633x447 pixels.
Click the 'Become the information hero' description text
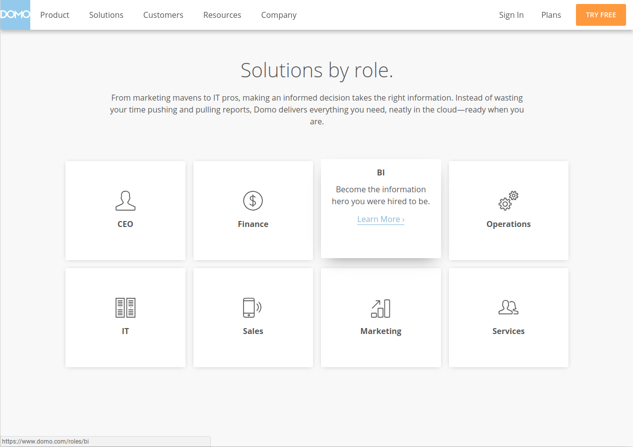point(381,195)
